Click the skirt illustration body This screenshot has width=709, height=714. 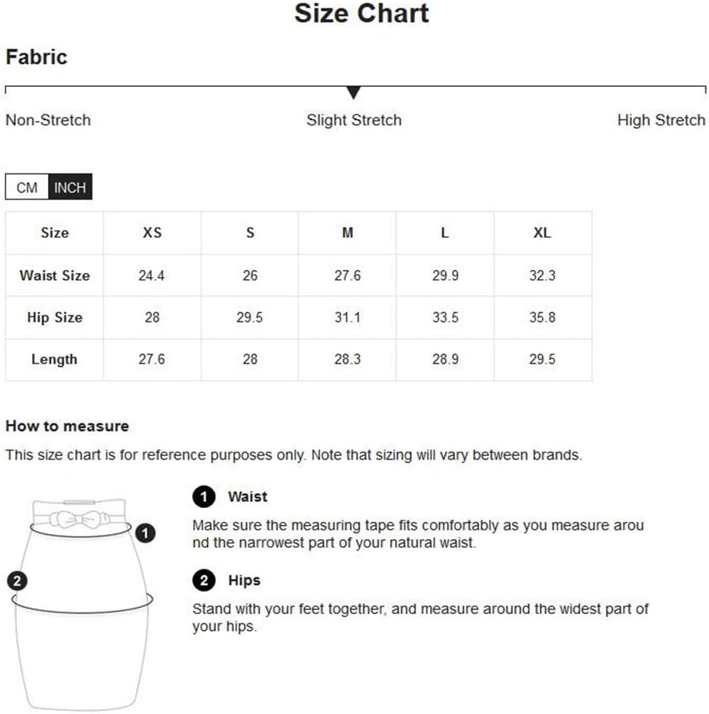[x=82, y=606]
